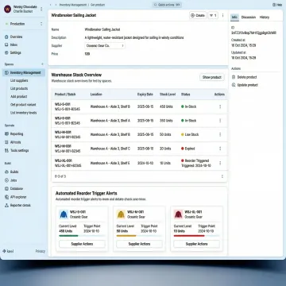The image size is (286, 286).
Task: Click Supplier Actions on the WSJ-M-001 card
Action: pos(139,244)
